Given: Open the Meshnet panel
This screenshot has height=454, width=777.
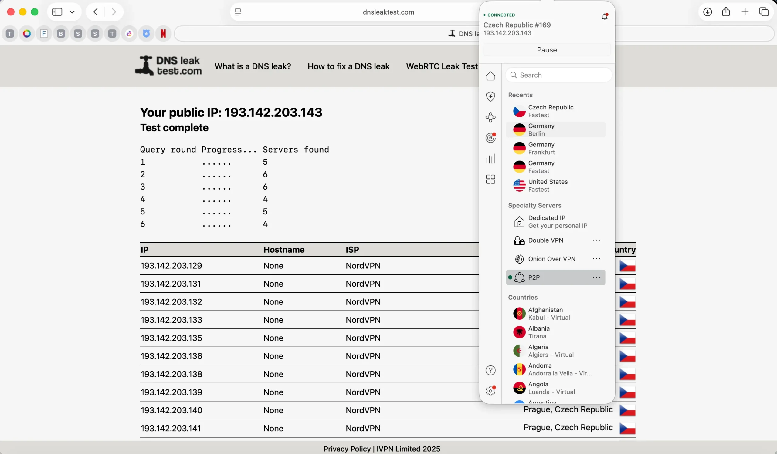Looking at the screenshot, I should [x=490, y=117].
